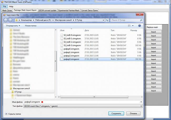Click the refresh folder icon

(x=107, y=20)
